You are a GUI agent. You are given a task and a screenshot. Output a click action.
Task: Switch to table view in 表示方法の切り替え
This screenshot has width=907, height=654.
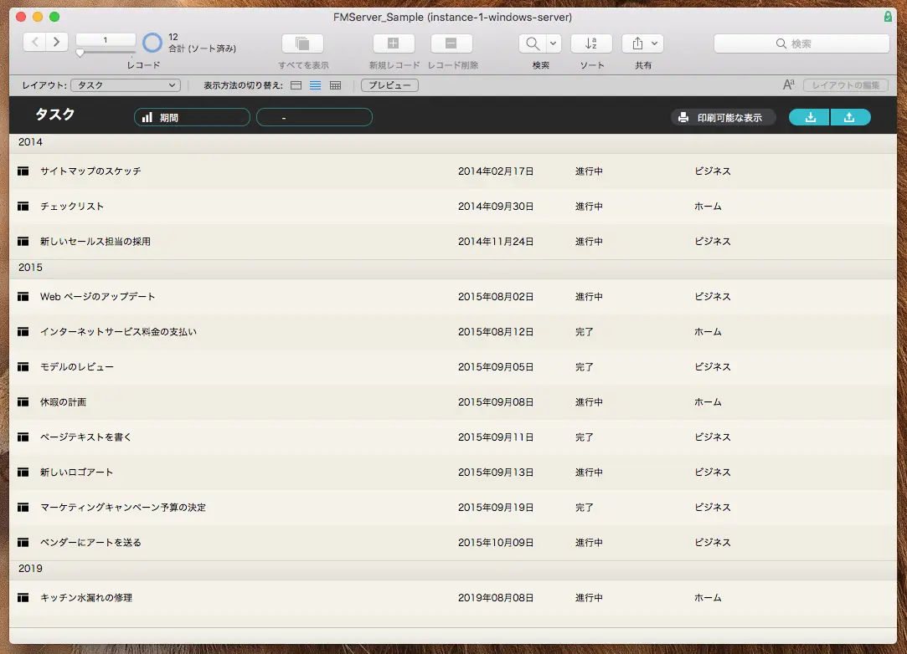[335, 84]
